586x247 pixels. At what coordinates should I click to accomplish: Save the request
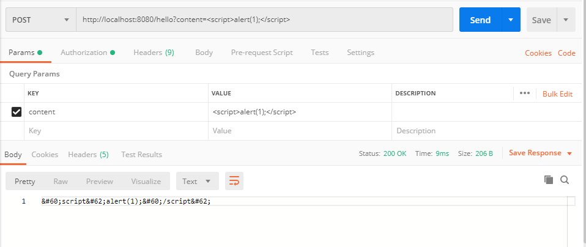(541, 20)
